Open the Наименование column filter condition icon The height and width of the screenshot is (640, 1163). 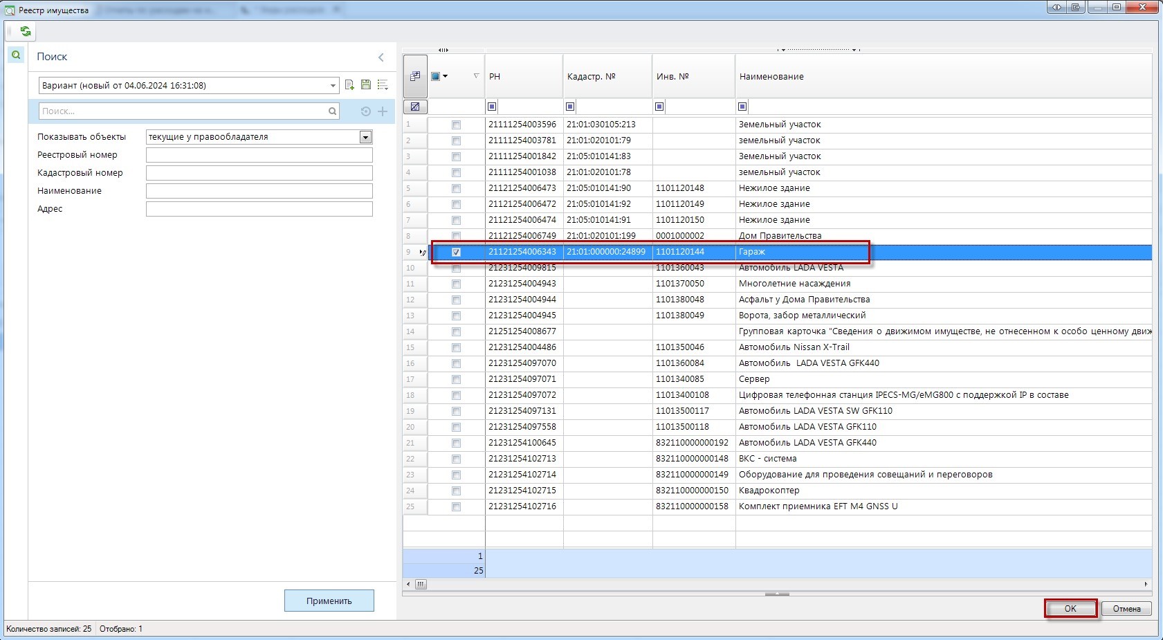coord(742,107)
